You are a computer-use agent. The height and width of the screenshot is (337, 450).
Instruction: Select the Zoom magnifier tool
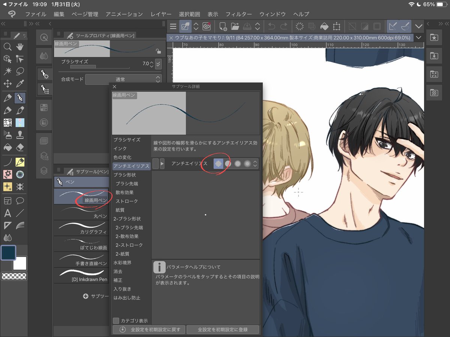click(7, 47)
